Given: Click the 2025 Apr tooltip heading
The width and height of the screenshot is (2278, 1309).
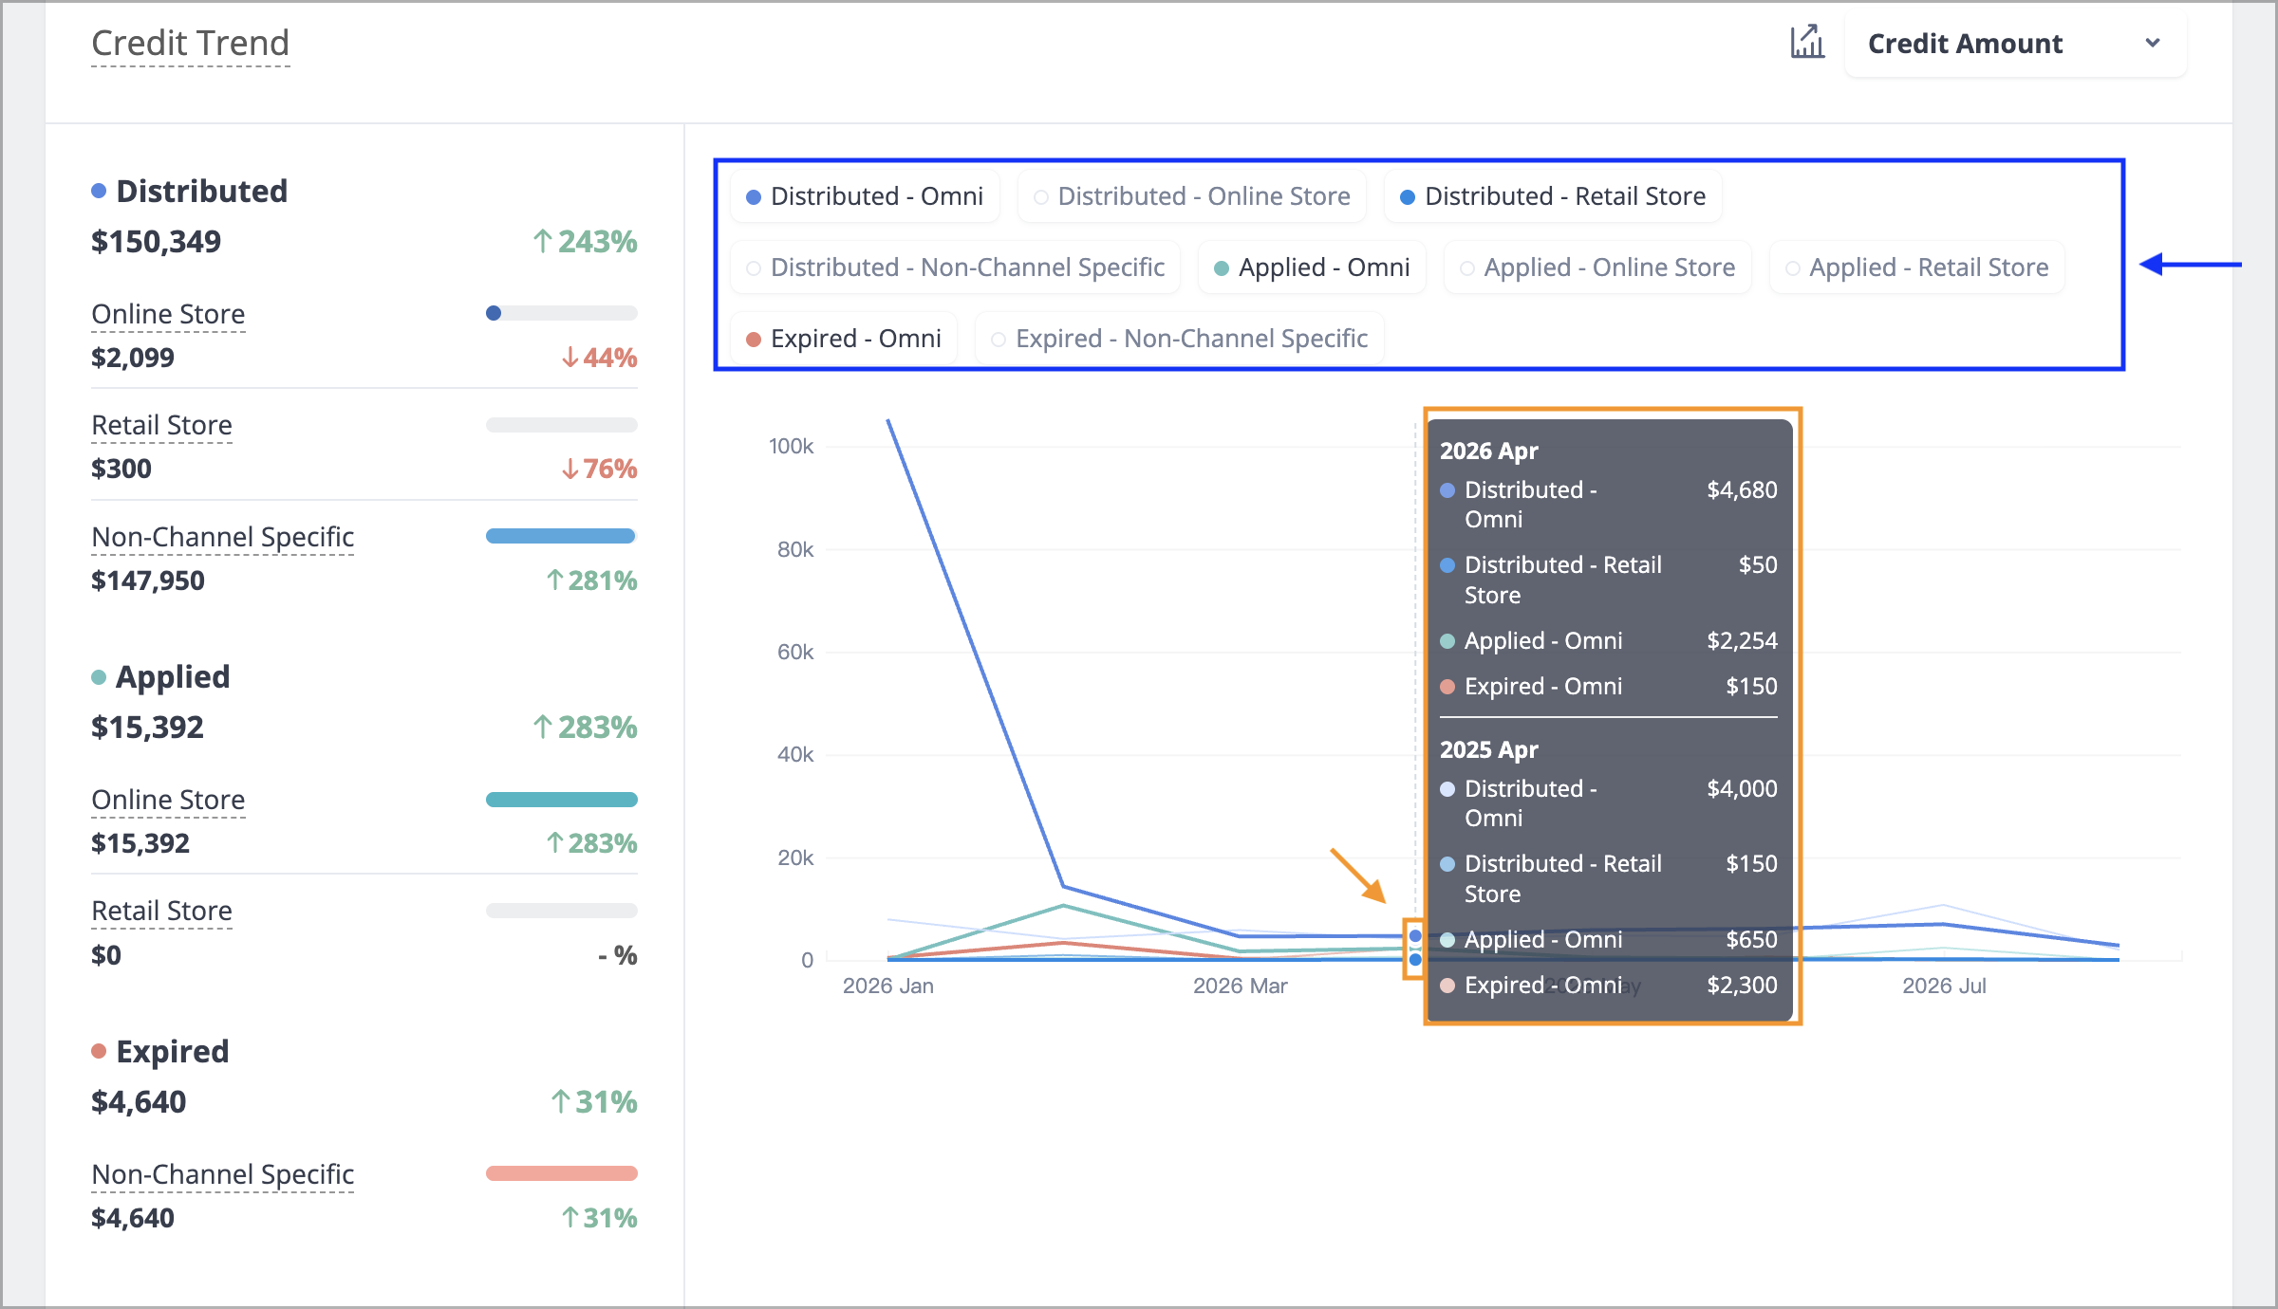Looking at the screenshot, I should tap(1488, 749).
